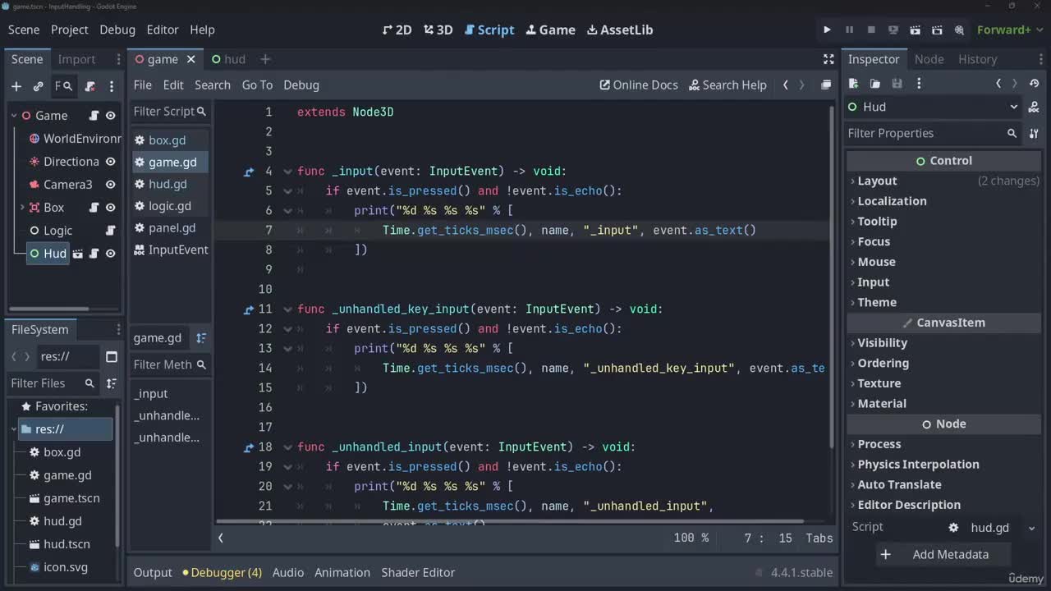
Task: Expand the Visibility section
Action: click(x=944, y=343)
